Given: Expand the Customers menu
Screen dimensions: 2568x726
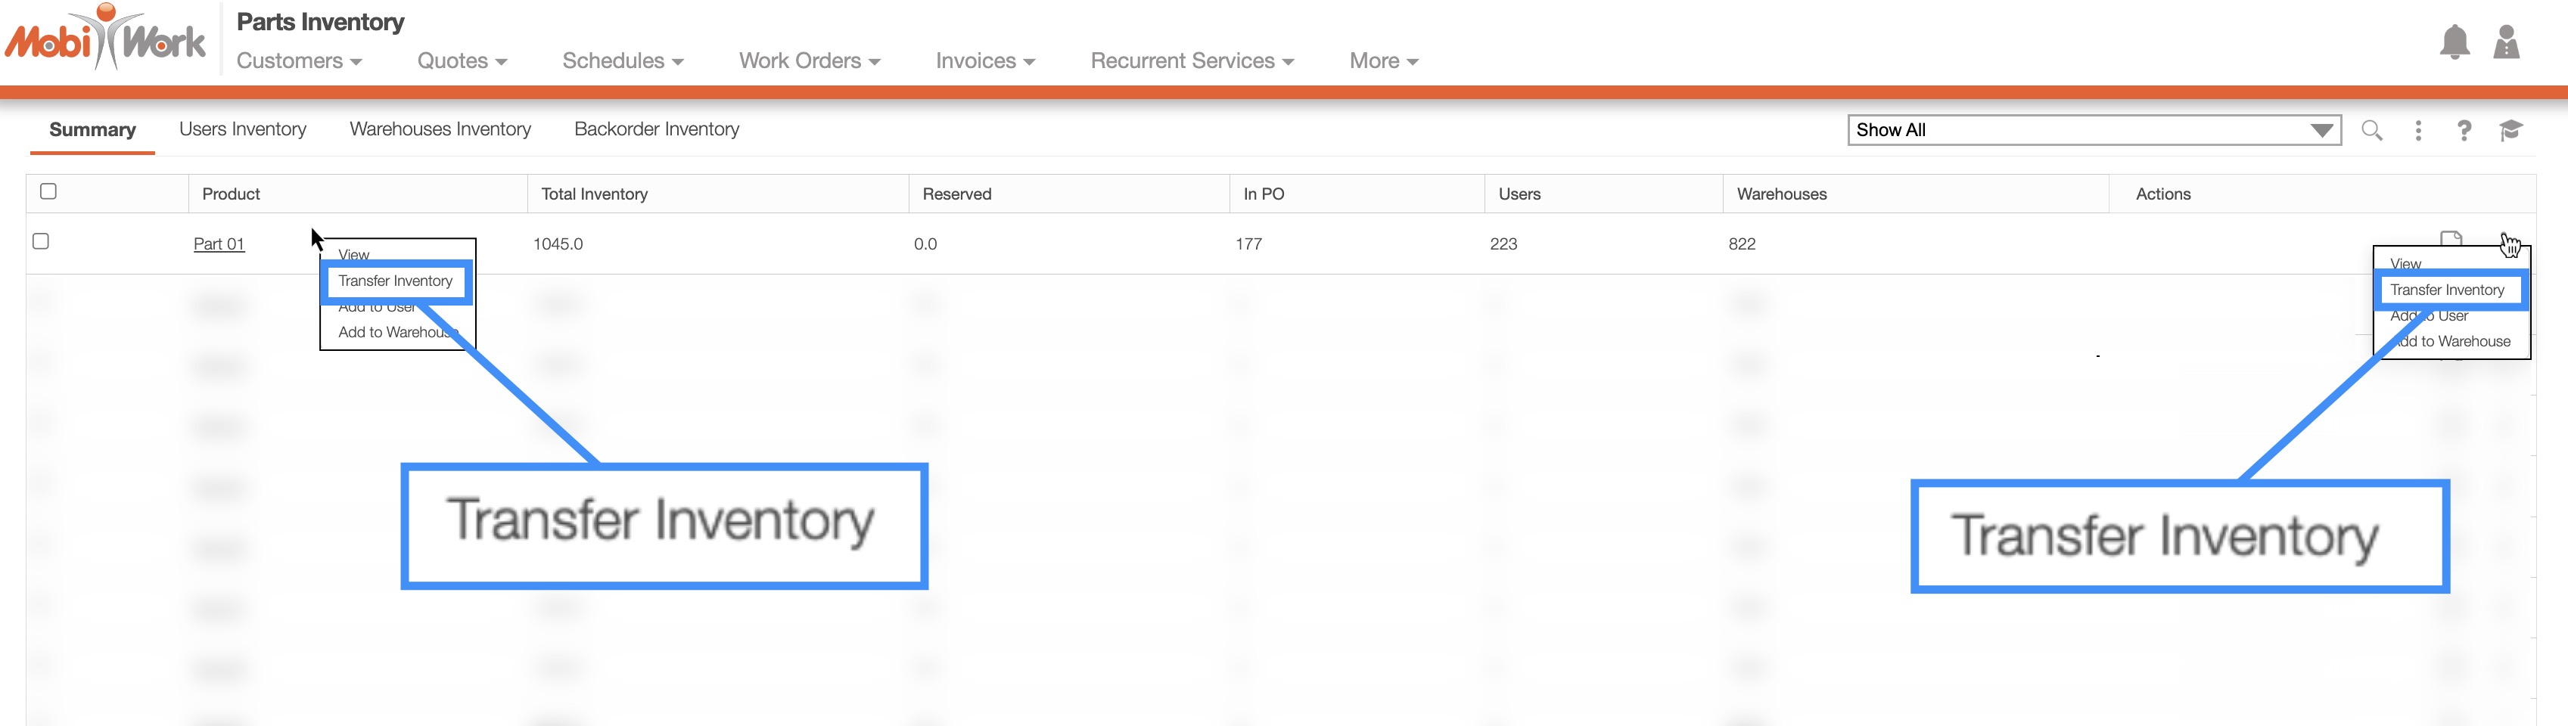Looking at the screenshot, I should point(298,60).
